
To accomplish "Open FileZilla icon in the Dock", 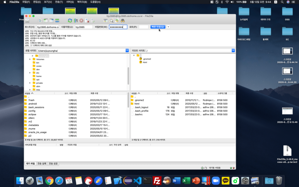I will [x=157, y=180].
